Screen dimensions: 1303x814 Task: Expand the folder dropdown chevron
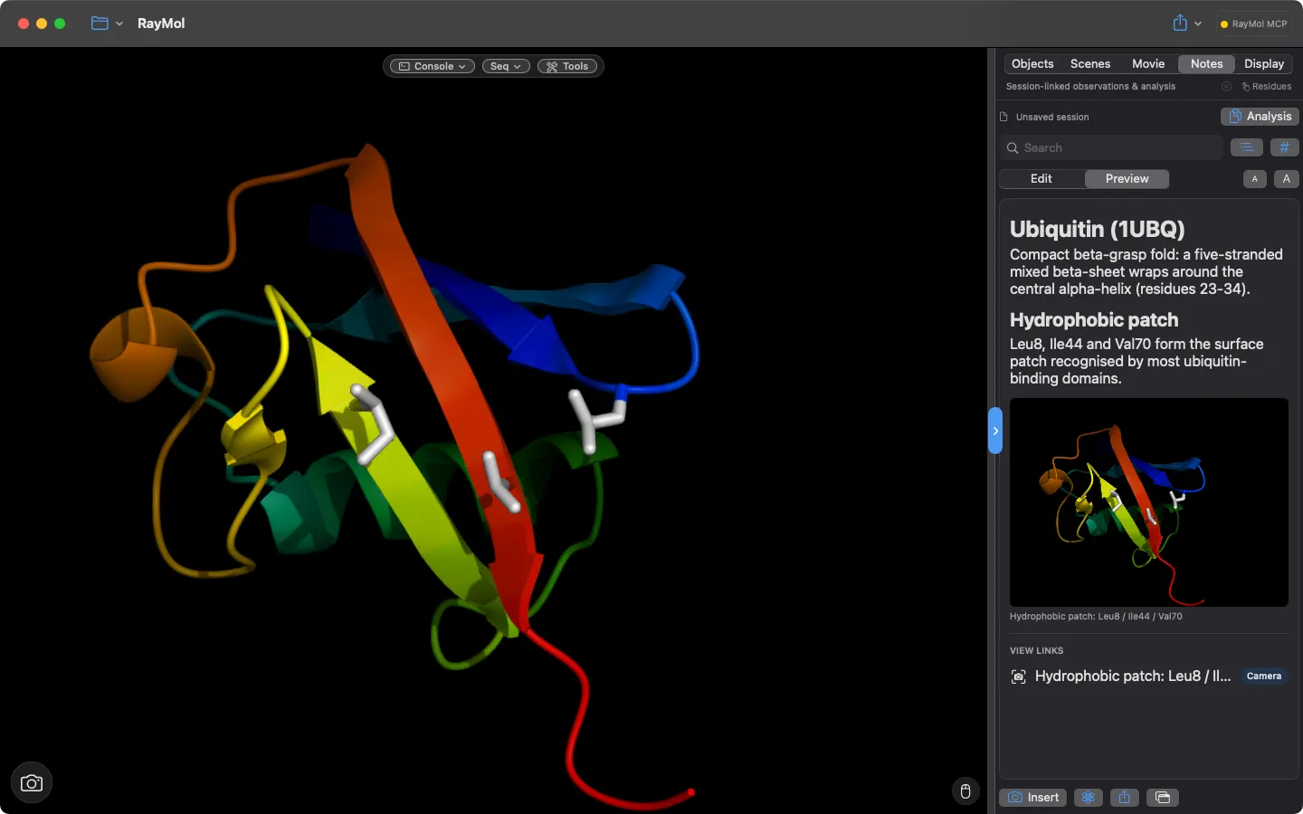tap(119, 24)
